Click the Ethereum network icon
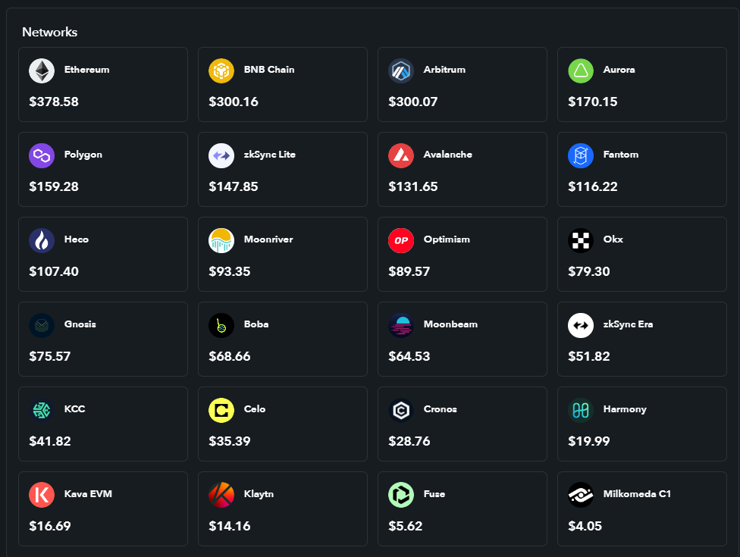 point(42,70)
